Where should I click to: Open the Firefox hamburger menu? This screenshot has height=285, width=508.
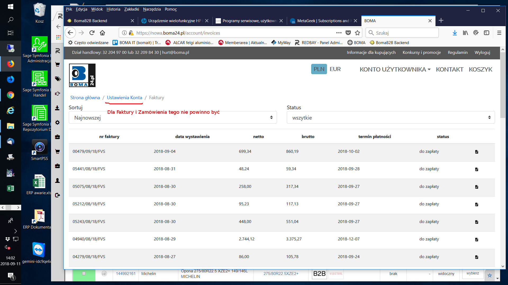[x=499, y=33]
